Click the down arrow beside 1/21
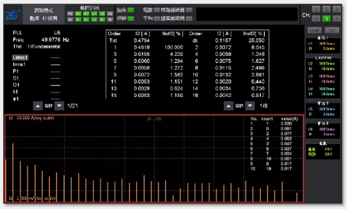This screenshot has width=347, height=209. pyautogui.click(x=59, y=106)
